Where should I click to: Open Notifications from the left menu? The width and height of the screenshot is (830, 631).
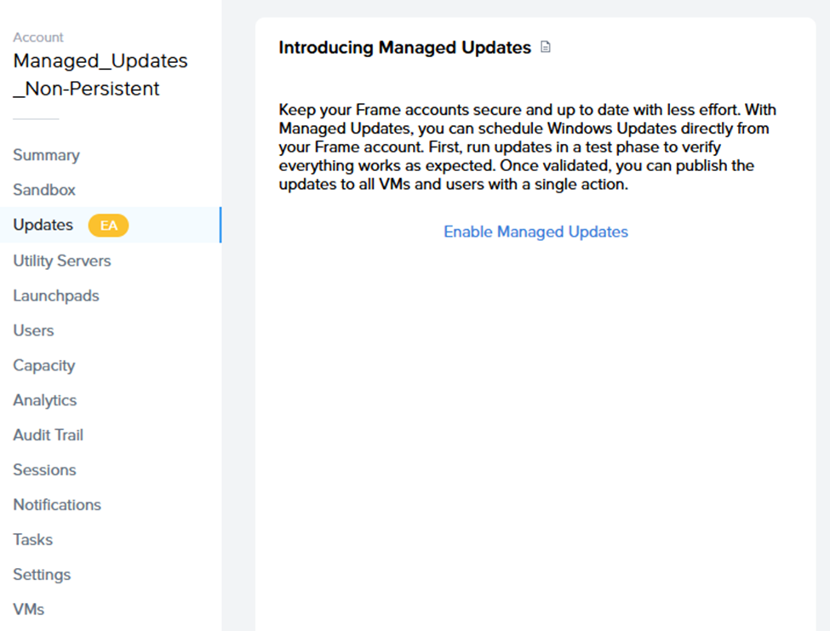[57, 505]
